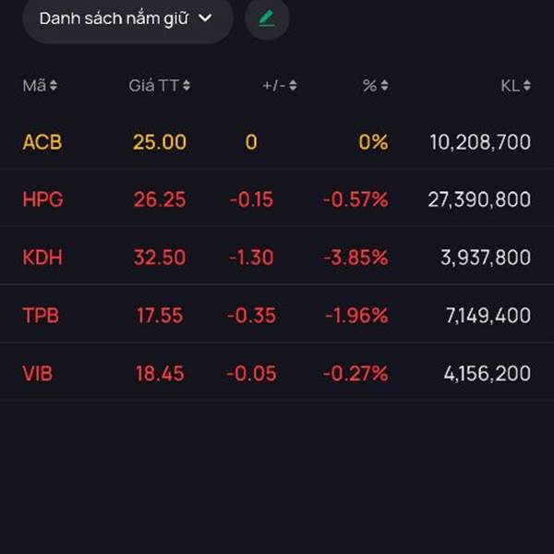
Task: Select KDH change -3.85%
Action: coord(355,258)
